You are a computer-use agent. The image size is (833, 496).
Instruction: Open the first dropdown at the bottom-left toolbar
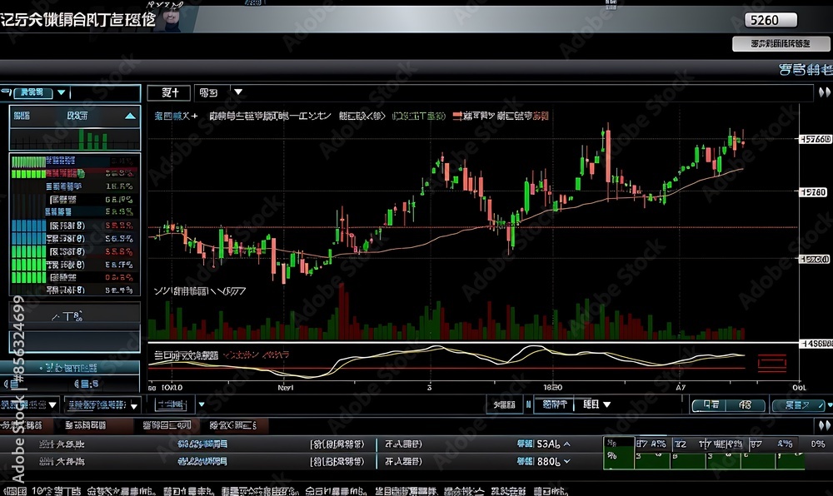click(29, 404)
